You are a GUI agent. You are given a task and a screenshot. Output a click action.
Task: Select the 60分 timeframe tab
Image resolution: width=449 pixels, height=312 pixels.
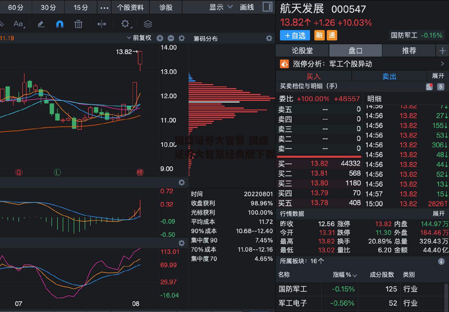click(16, 8)
